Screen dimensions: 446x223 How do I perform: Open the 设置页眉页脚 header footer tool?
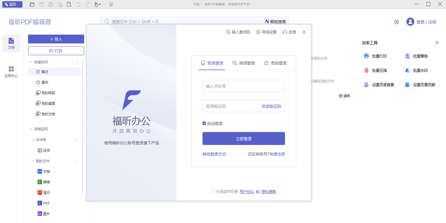(420, 84)
